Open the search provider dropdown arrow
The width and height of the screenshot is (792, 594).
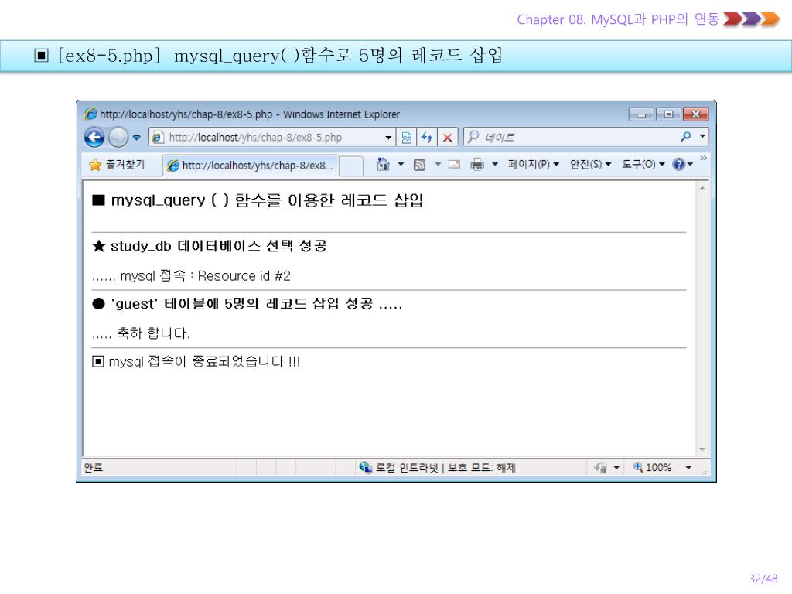click(x=702, y=136)
